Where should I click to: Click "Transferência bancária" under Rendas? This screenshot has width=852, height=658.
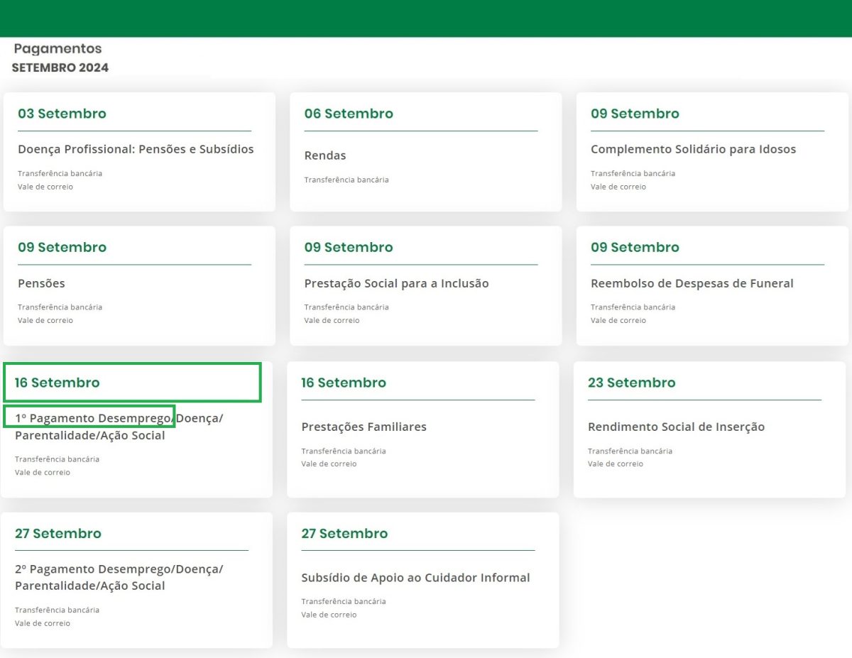[x=346, y=180]
